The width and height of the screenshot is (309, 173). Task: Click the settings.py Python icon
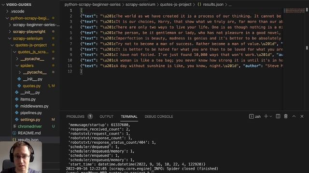17,120
